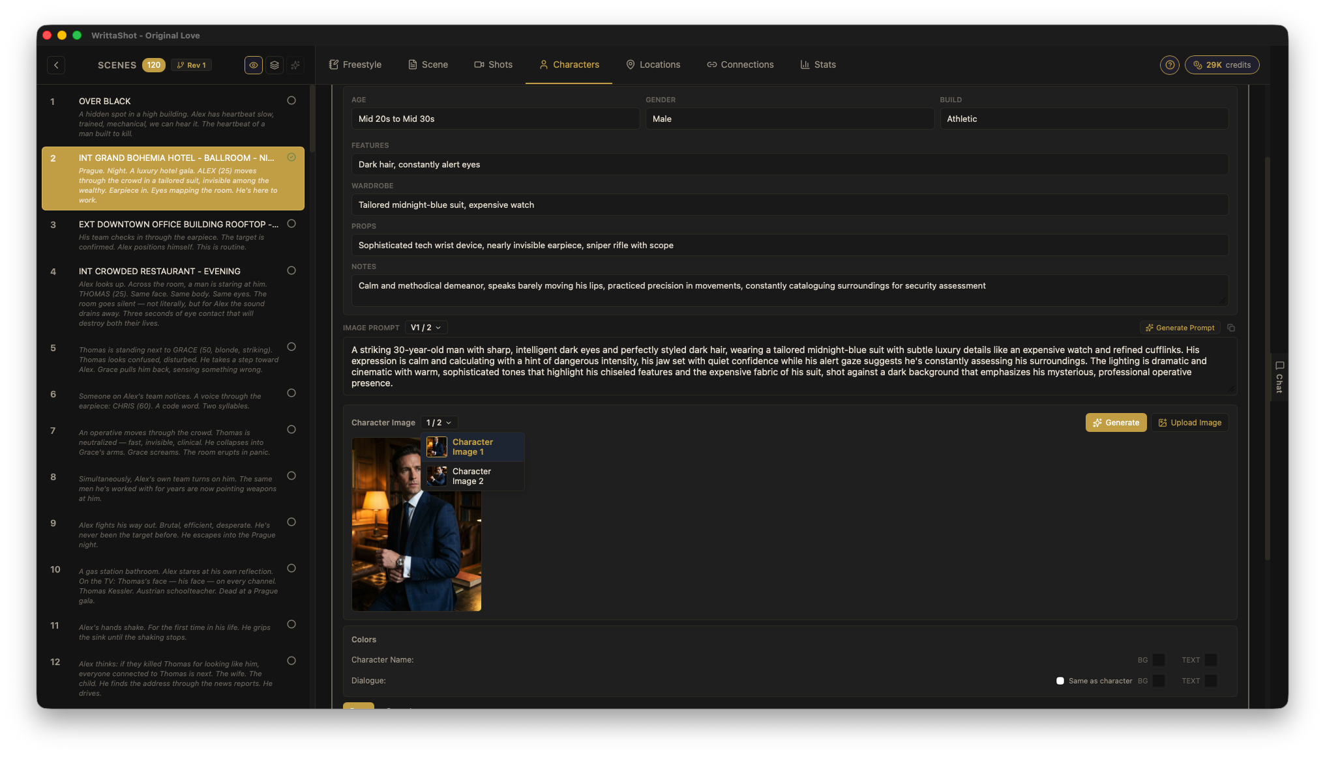
Task: Set the dialogue TEXT color swatch
Action: click(1212, 680)
